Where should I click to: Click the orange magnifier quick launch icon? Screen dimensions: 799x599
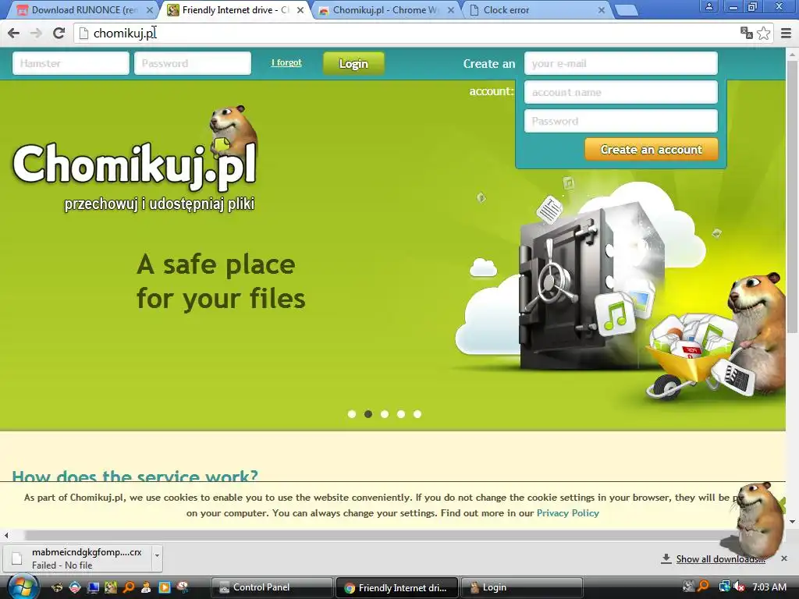[129, 587]
